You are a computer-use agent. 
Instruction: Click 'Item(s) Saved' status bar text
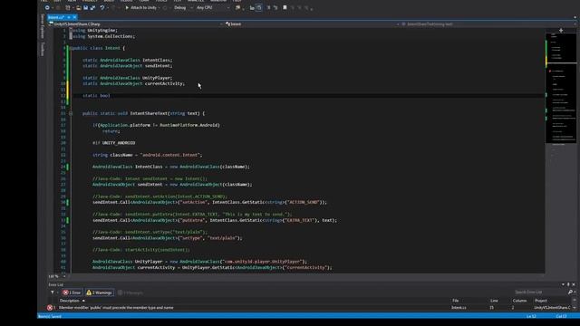tap(50, 316)
